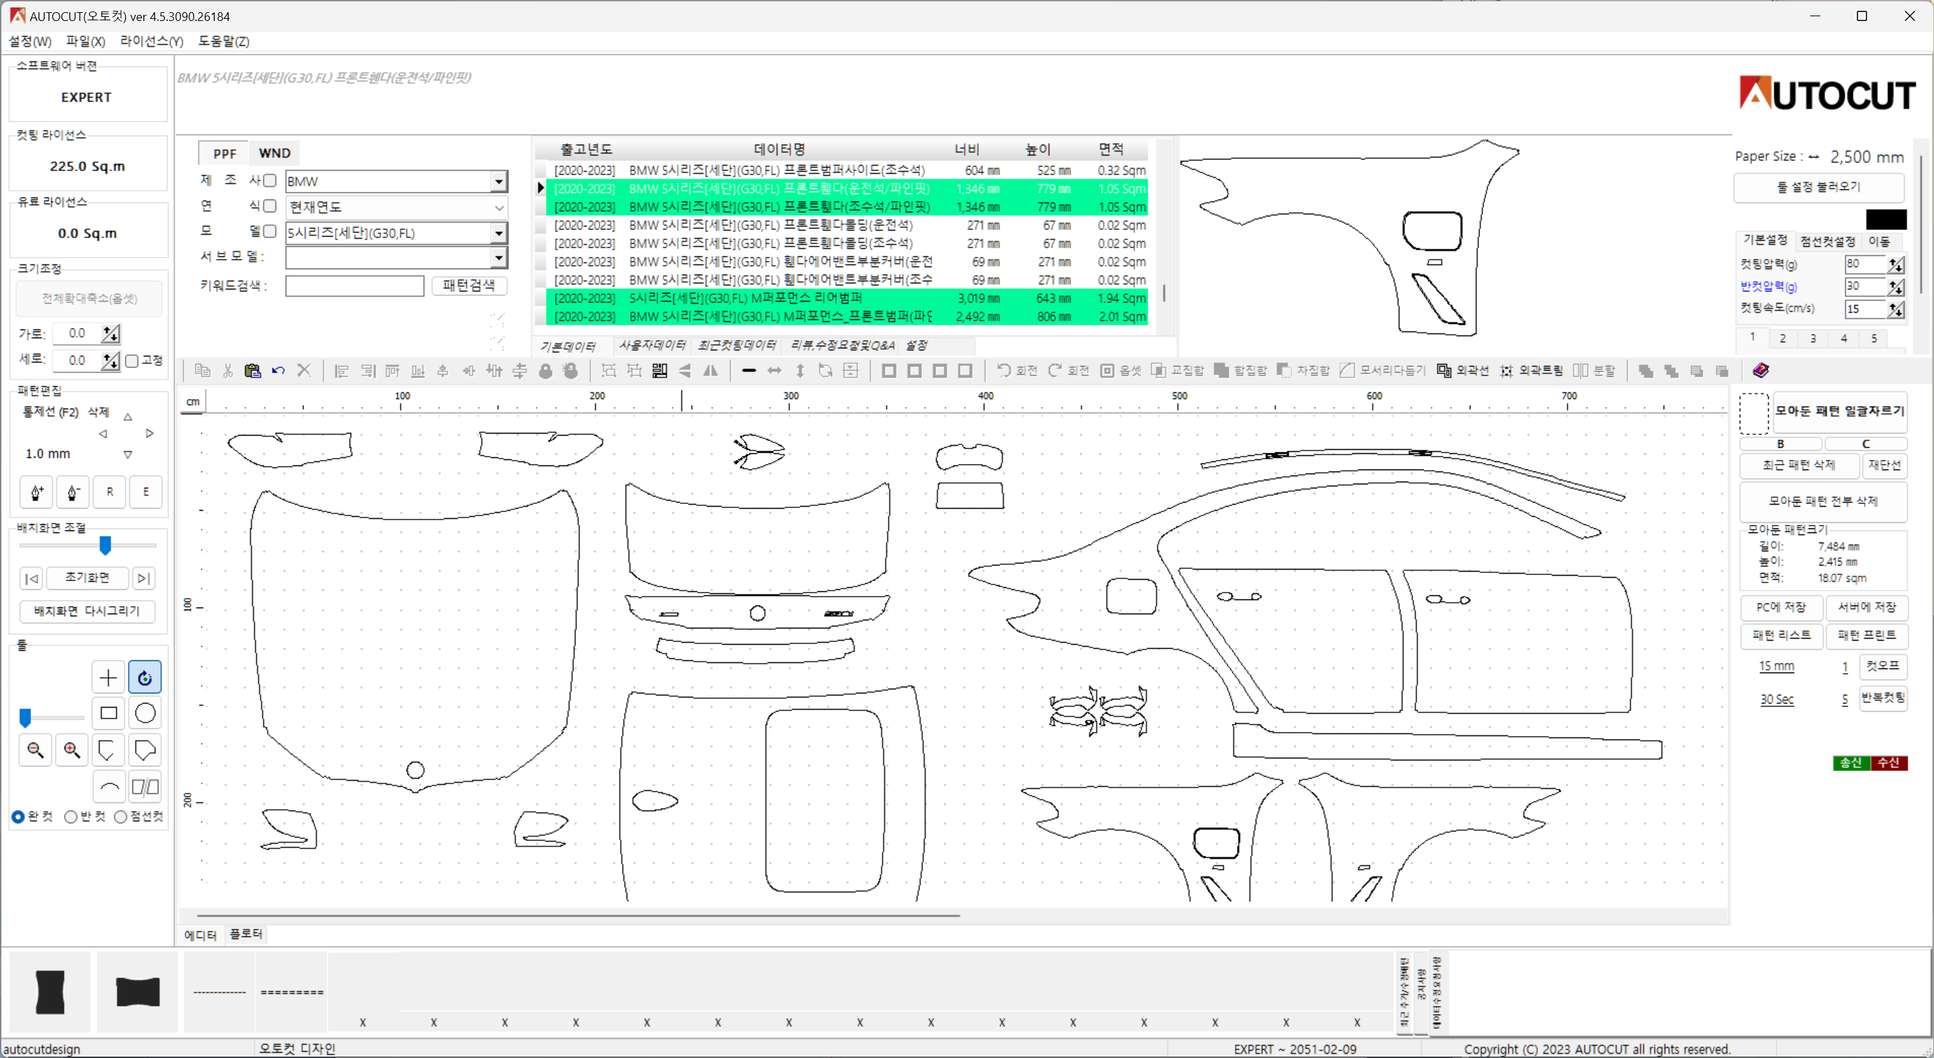1934x1058 pixels.
Task: Click the 컷팅속도 stepper
Action: coord(1895,309)
